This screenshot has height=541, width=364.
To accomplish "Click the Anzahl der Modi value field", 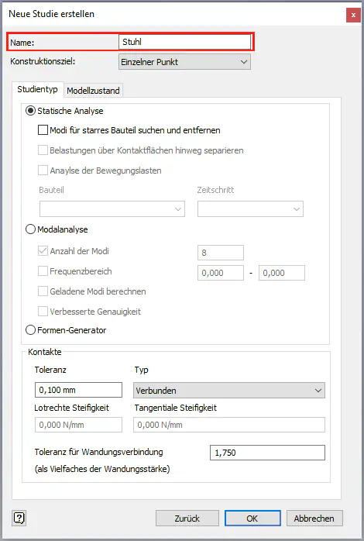I will [x=221, y=253].
